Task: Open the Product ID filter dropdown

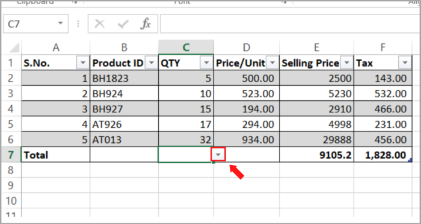Action: pos(152,63)
